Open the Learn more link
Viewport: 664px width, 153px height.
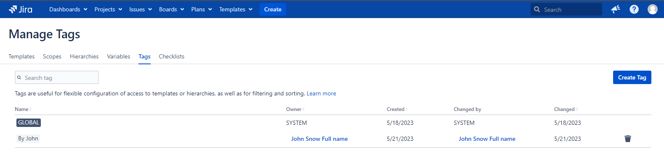coord(321,93)
